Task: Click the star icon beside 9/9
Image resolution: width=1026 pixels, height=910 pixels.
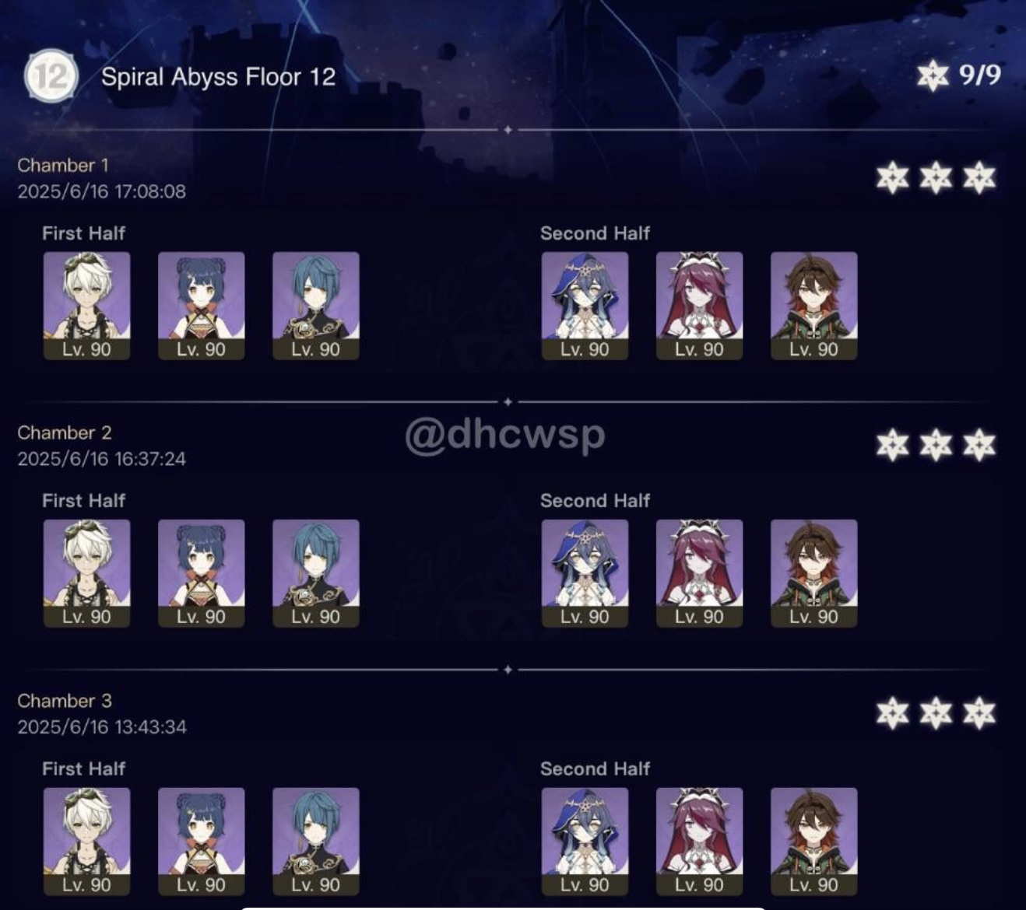Action: pyautogui.click(x=933, y=75)
